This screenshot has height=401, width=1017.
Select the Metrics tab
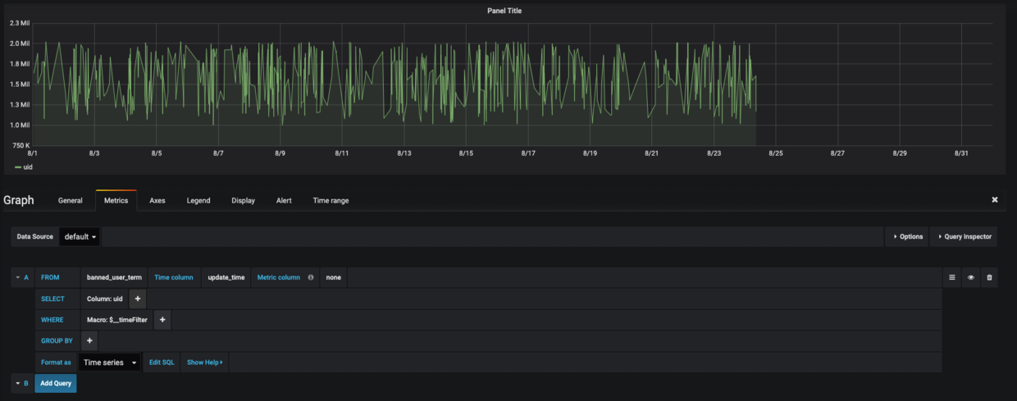[x=116, y=200]
